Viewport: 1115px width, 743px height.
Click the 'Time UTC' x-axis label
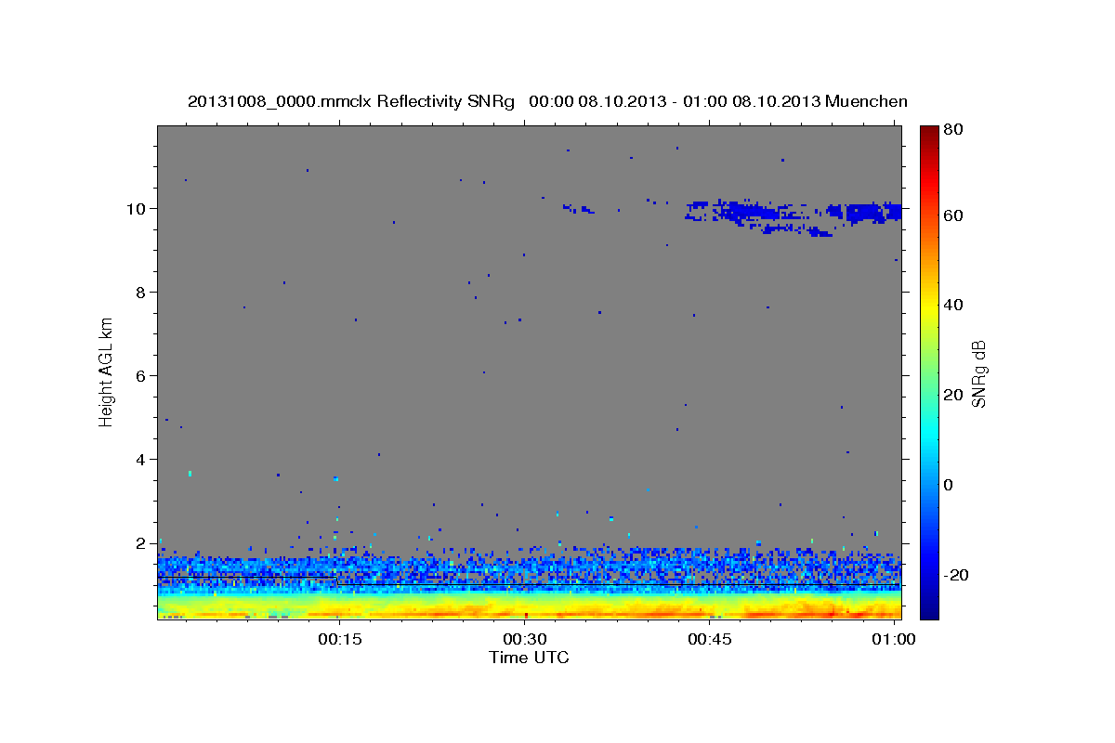pos(529,658)
